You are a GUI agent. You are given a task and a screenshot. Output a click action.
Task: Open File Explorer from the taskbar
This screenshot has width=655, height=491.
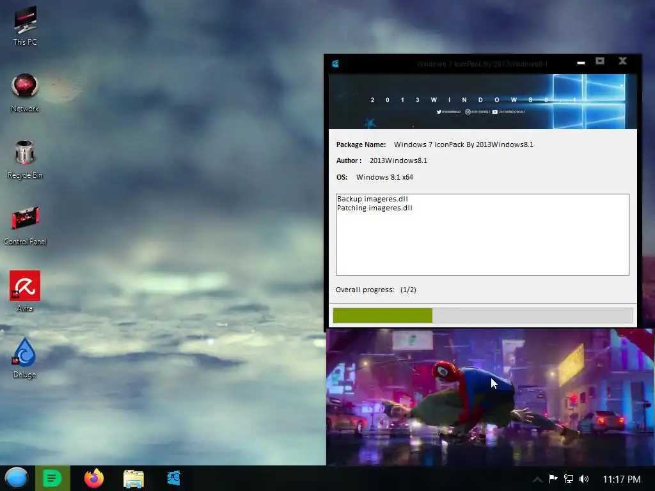click(x=134, y=478)
